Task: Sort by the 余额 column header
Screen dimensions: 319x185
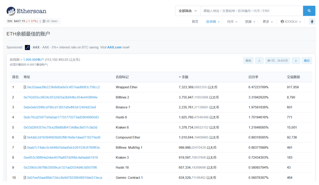Action: [x=183, y=77]
